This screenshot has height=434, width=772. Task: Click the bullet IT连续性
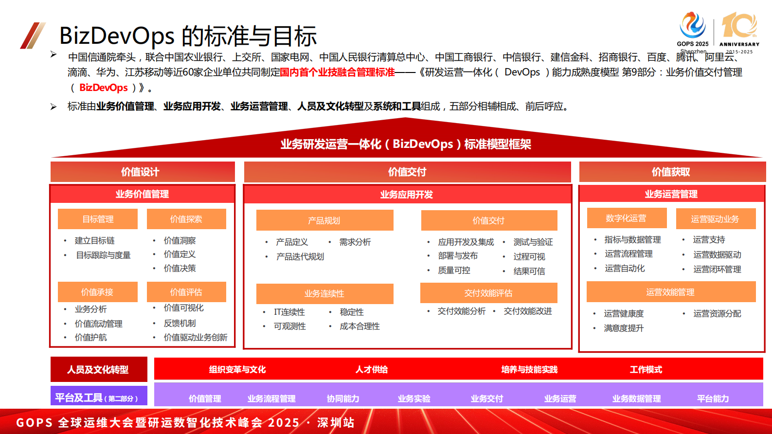[x=289, y=312]
